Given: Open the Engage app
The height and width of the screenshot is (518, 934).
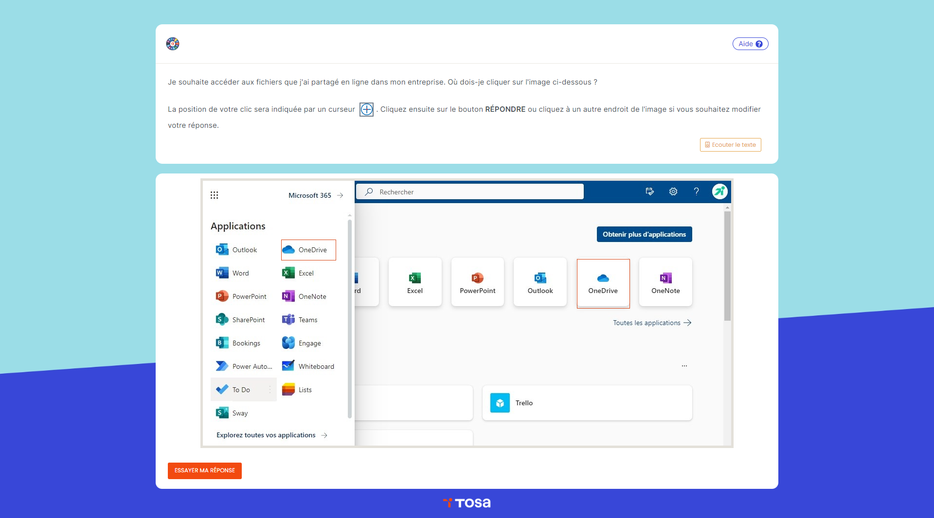Looking at the screenshot, I should pos(302,343).
